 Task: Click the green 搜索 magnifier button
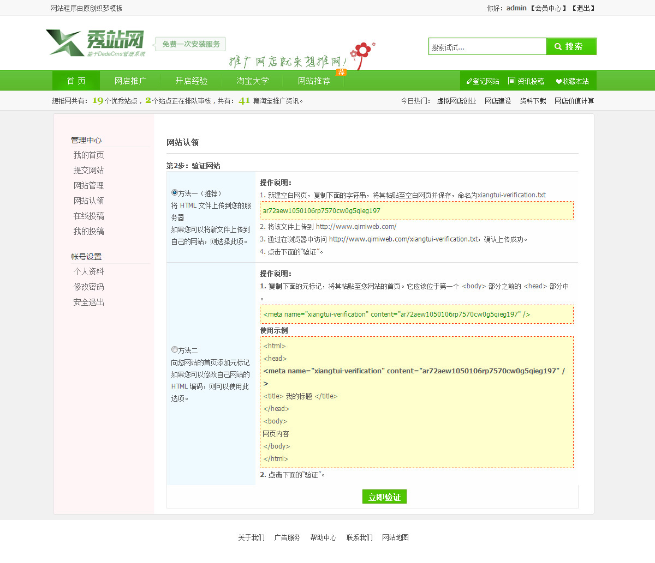pyautogui.click(x=571, y=47)
